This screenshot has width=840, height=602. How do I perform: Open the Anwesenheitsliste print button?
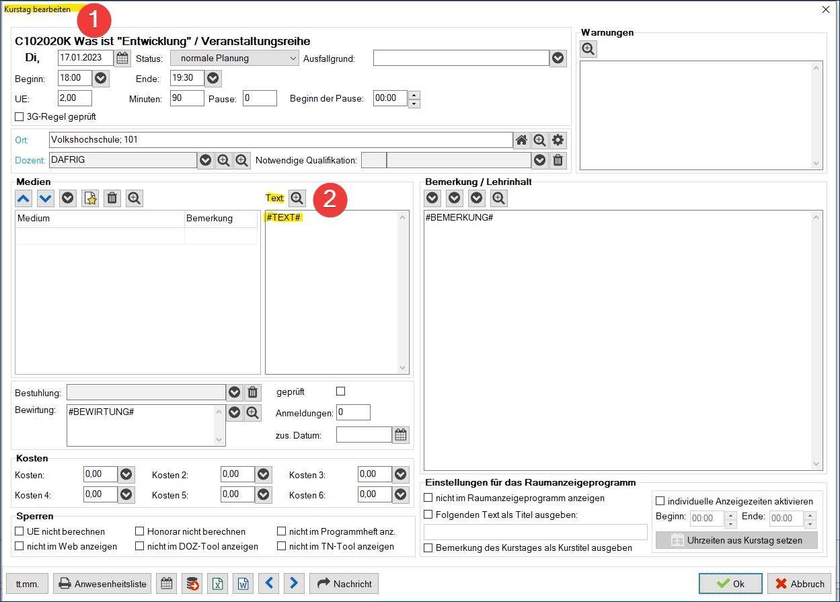tap(102, 584)
